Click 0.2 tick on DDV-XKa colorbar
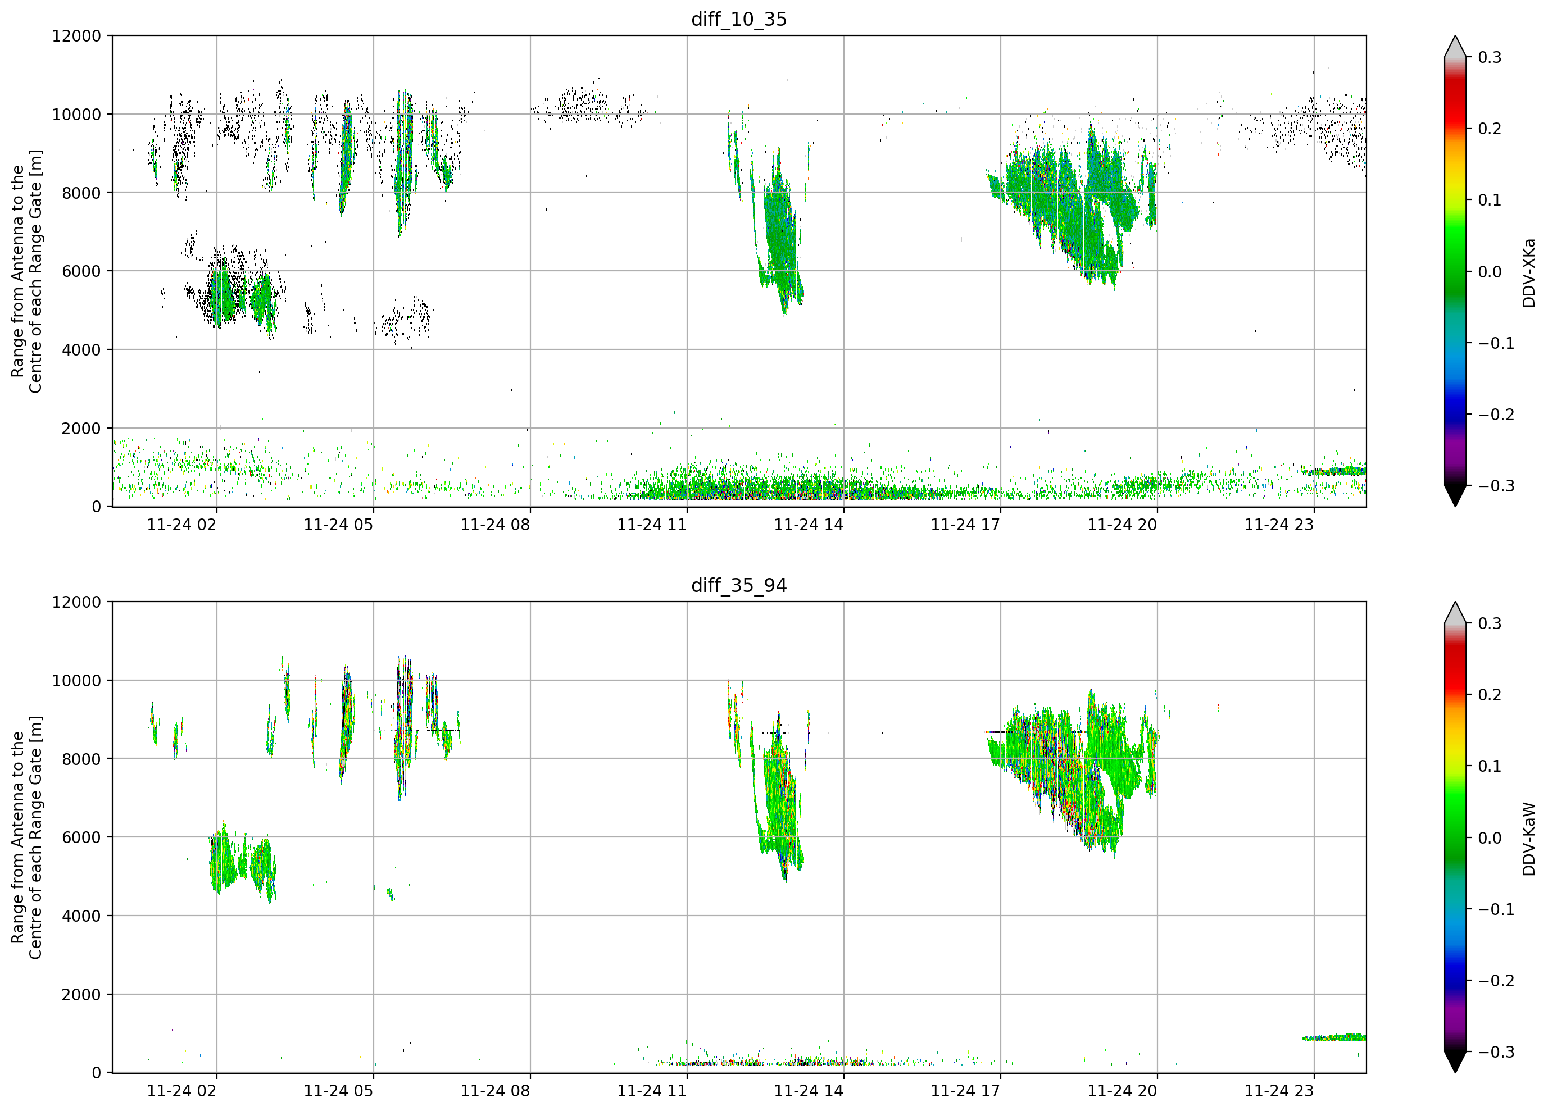Viewport: 1548px width, 1111px height. (x=1490, y=129)
